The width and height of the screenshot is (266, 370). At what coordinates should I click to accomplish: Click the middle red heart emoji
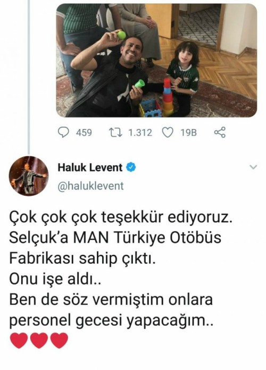39,341
